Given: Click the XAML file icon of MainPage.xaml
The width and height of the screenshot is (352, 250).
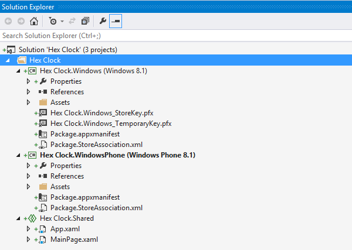Looking at the screenshot, I should (42, 239).
